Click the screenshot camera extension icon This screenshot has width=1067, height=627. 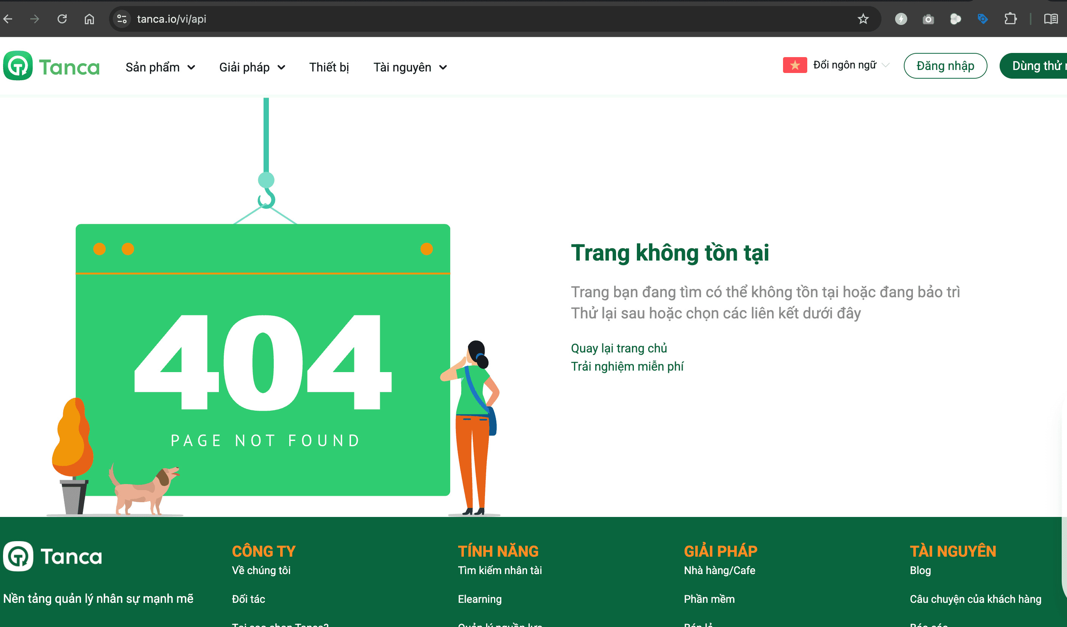[928, 19]
